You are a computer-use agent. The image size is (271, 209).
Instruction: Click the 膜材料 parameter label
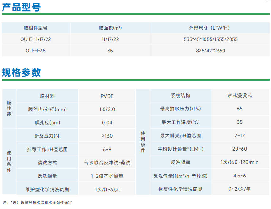coord(47,96)
